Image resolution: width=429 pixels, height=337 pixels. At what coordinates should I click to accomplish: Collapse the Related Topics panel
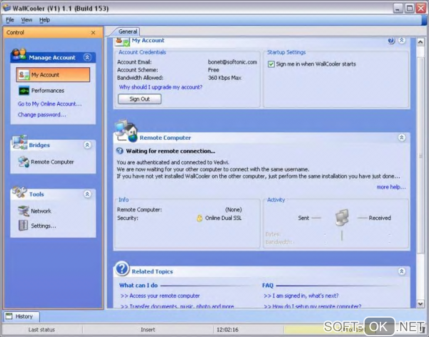coord(402,271)
